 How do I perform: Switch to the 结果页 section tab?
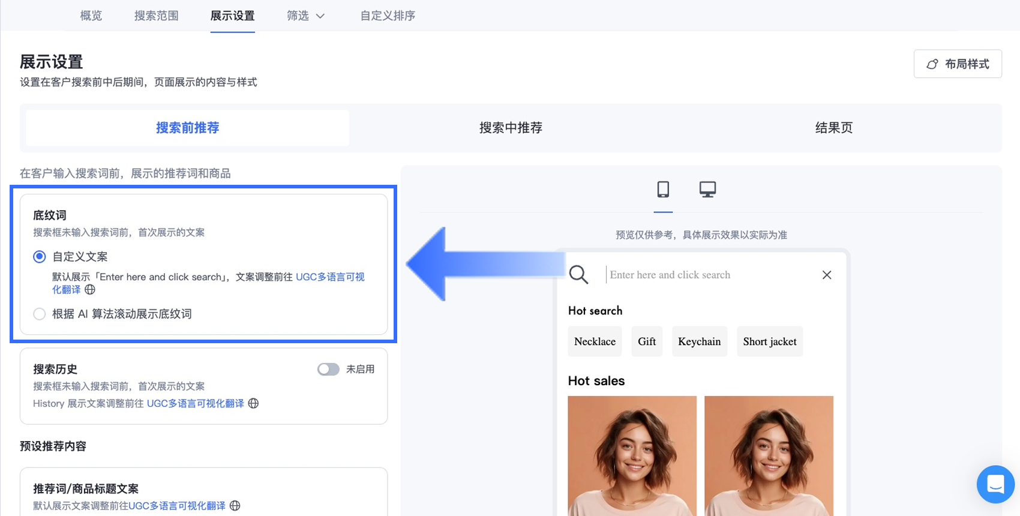pos(834,128)
